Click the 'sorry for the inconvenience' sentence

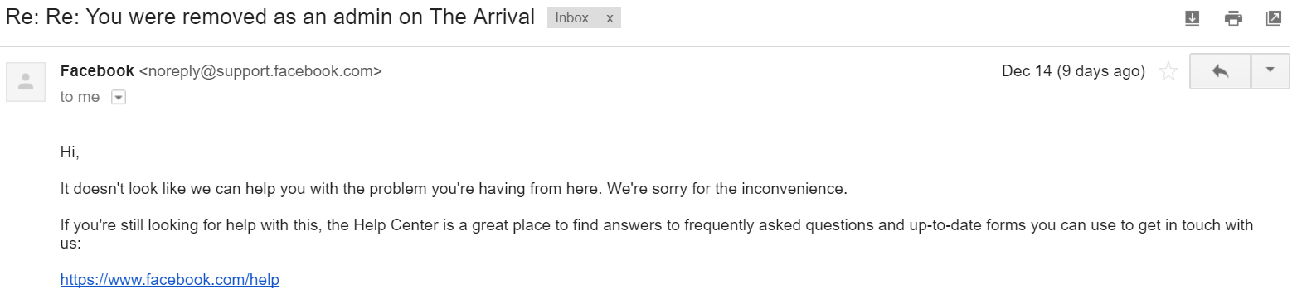[x=727, y=189]
